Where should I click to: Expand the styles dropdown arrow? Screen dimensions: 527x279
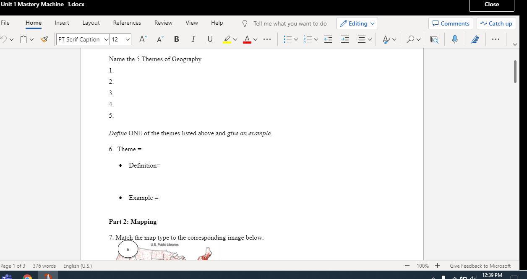click(394, 39)
